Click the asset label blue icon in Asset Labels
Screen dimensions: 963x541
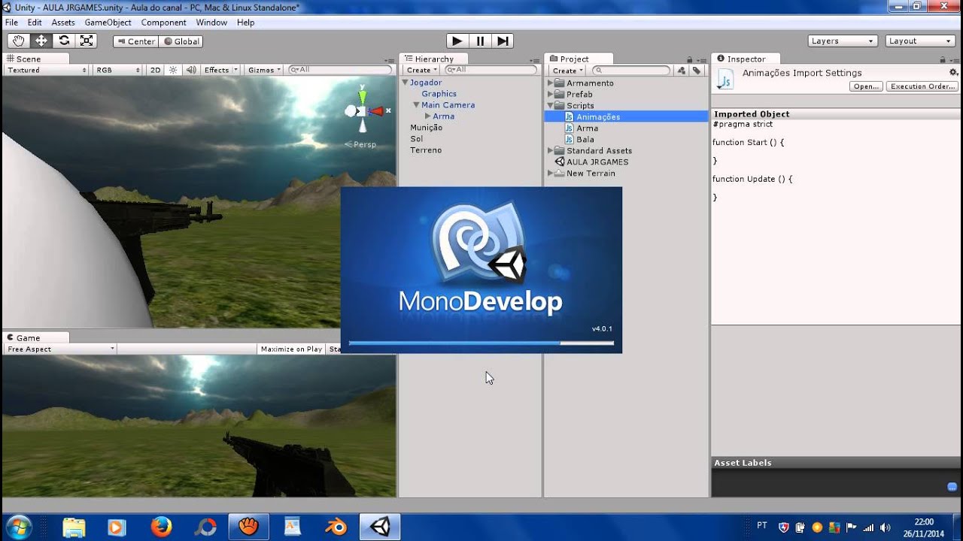point(952,486)
